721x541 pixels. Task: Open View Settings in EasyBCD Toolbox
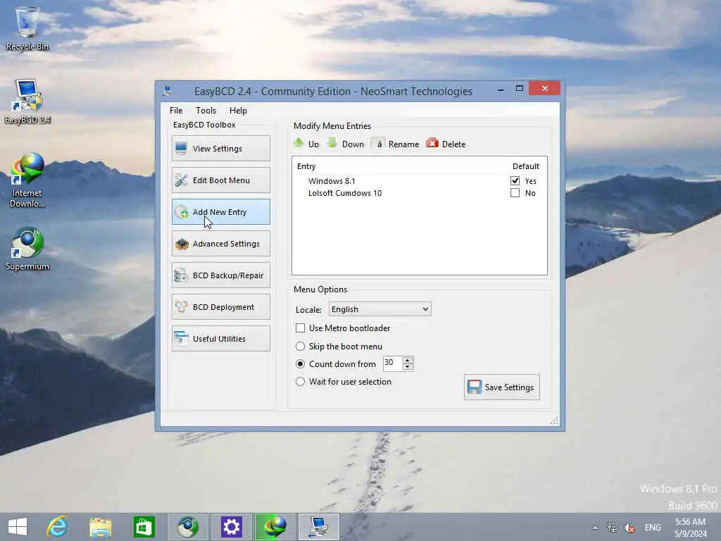point(220,148)
